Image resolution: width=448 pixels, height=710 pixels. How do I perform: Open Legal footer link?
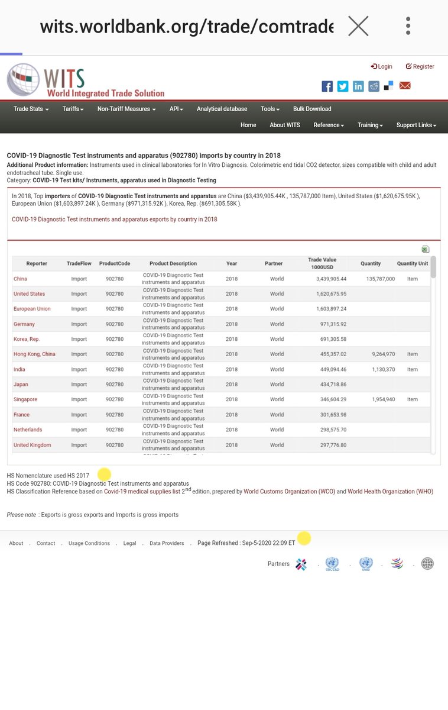[129, 543]
